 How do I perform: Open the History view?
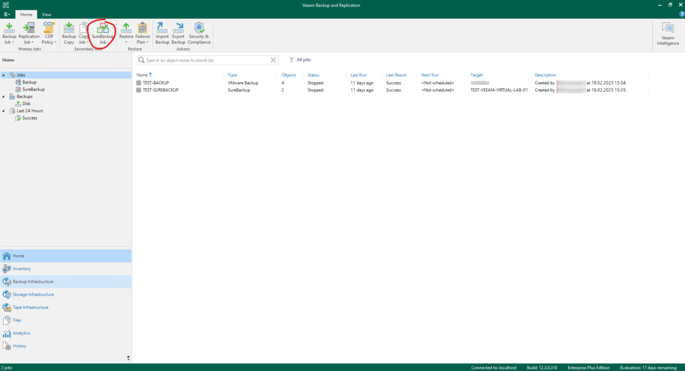pos(20,346)
